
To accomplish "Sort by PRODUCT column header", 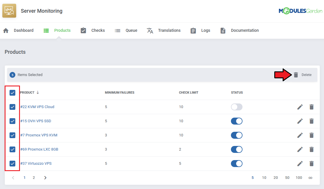I will pyautogui.click(x=27, y=92).
